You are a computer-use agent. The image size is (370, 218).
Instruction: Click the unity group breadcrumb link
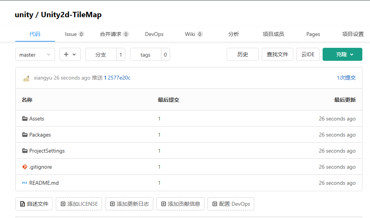[x=24, y=15]
